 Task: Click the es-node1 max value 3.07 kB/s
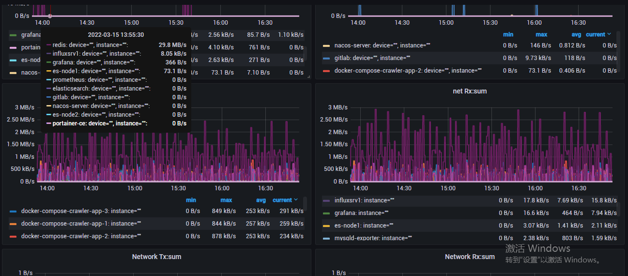point(536,225)
